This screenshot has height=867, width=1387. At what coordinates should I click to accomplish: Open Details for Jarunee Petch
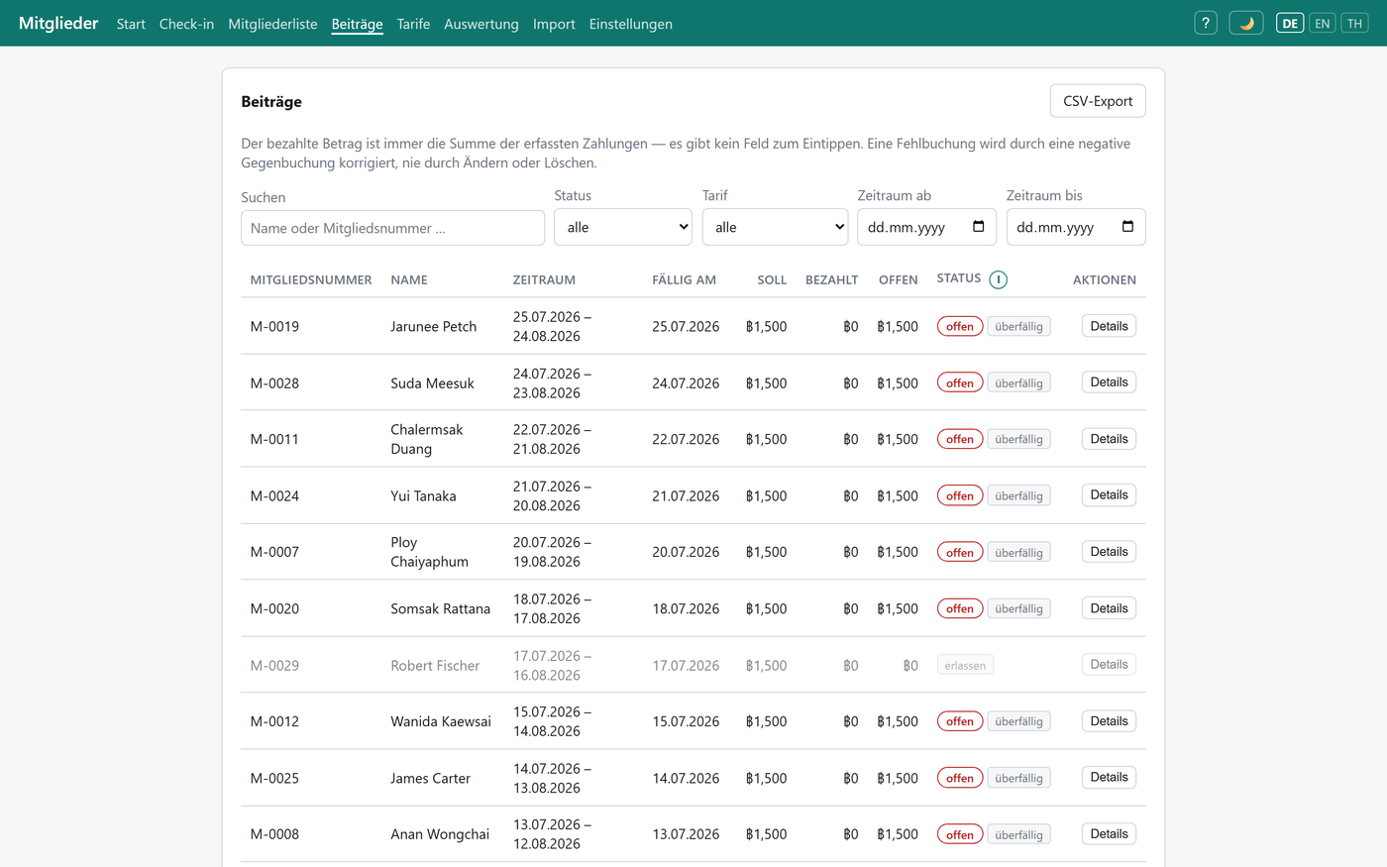pos(1109,326)
